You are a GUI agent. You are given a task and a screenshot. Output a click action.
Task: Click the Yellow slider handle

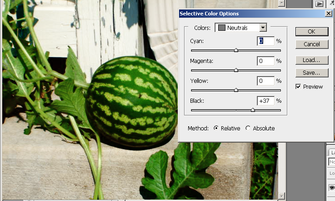pyautogui.click(x=236, y=90)
